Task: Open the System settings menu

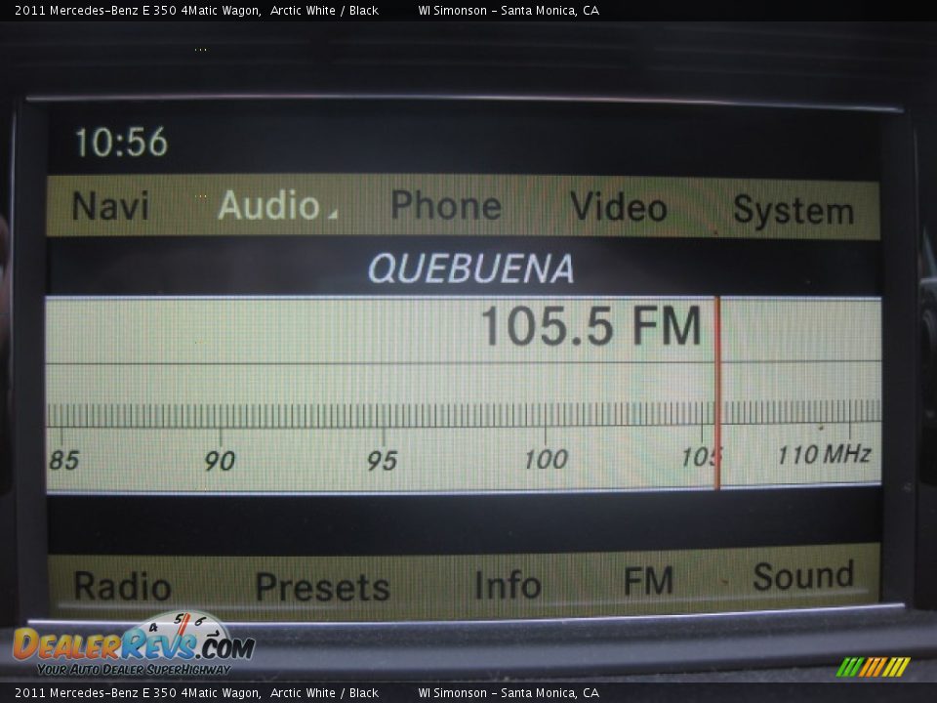Action: [793, 210]
